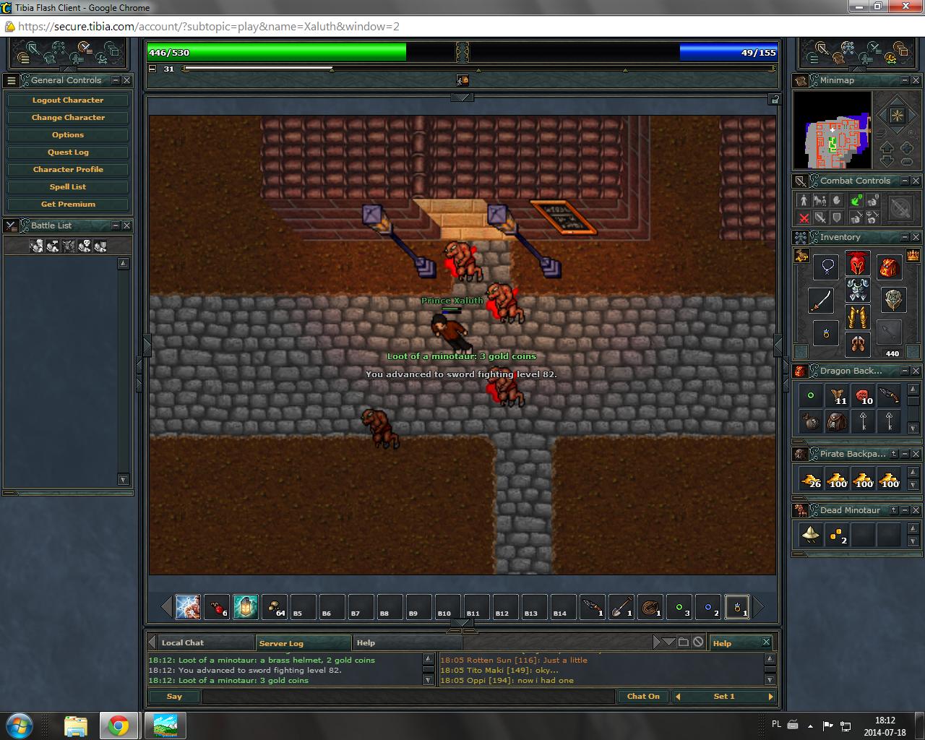This screenshot has height=740, width=925.
Task: Open the chat channel dropdown arrow
Action: pos(669,642)
